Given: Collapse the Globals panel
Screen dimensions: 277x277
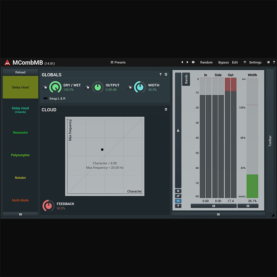Looking at the screenshot, I should tap(166, 74).
